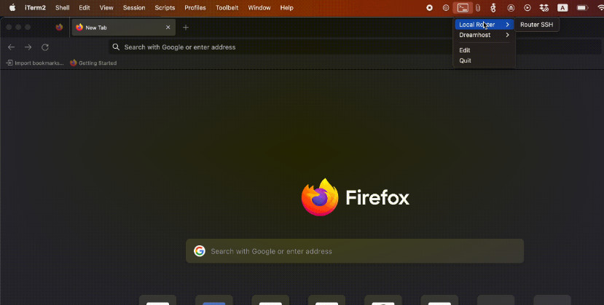This screenshot has width=604, height=305.
Task: Reload the page with refresh icon
Action: 45,47
